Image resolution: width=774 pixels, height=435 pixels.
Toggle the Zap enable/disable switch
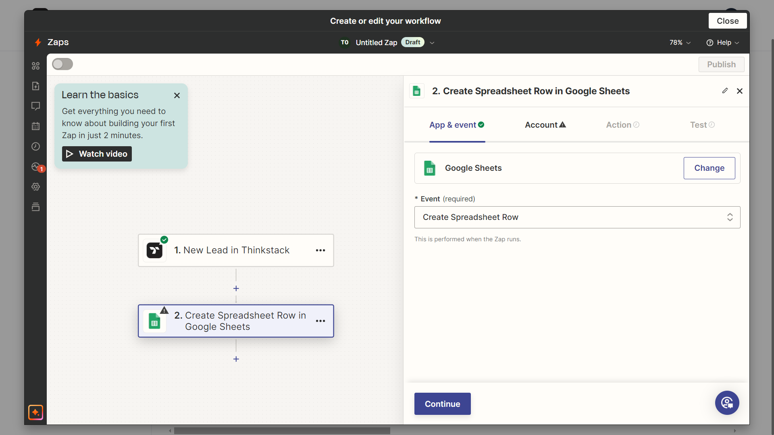[x=62, y=64]
